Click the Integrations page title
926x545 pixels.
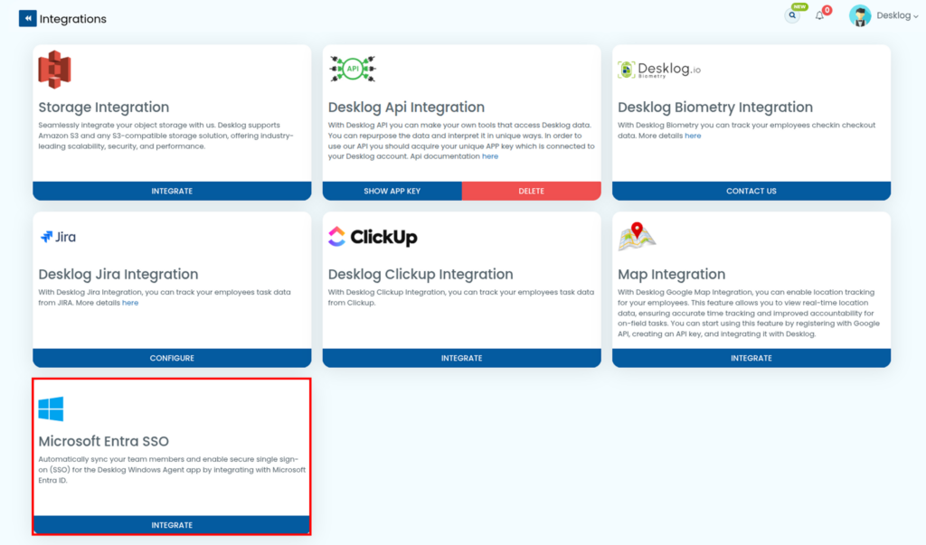click(x=72, y=19)
